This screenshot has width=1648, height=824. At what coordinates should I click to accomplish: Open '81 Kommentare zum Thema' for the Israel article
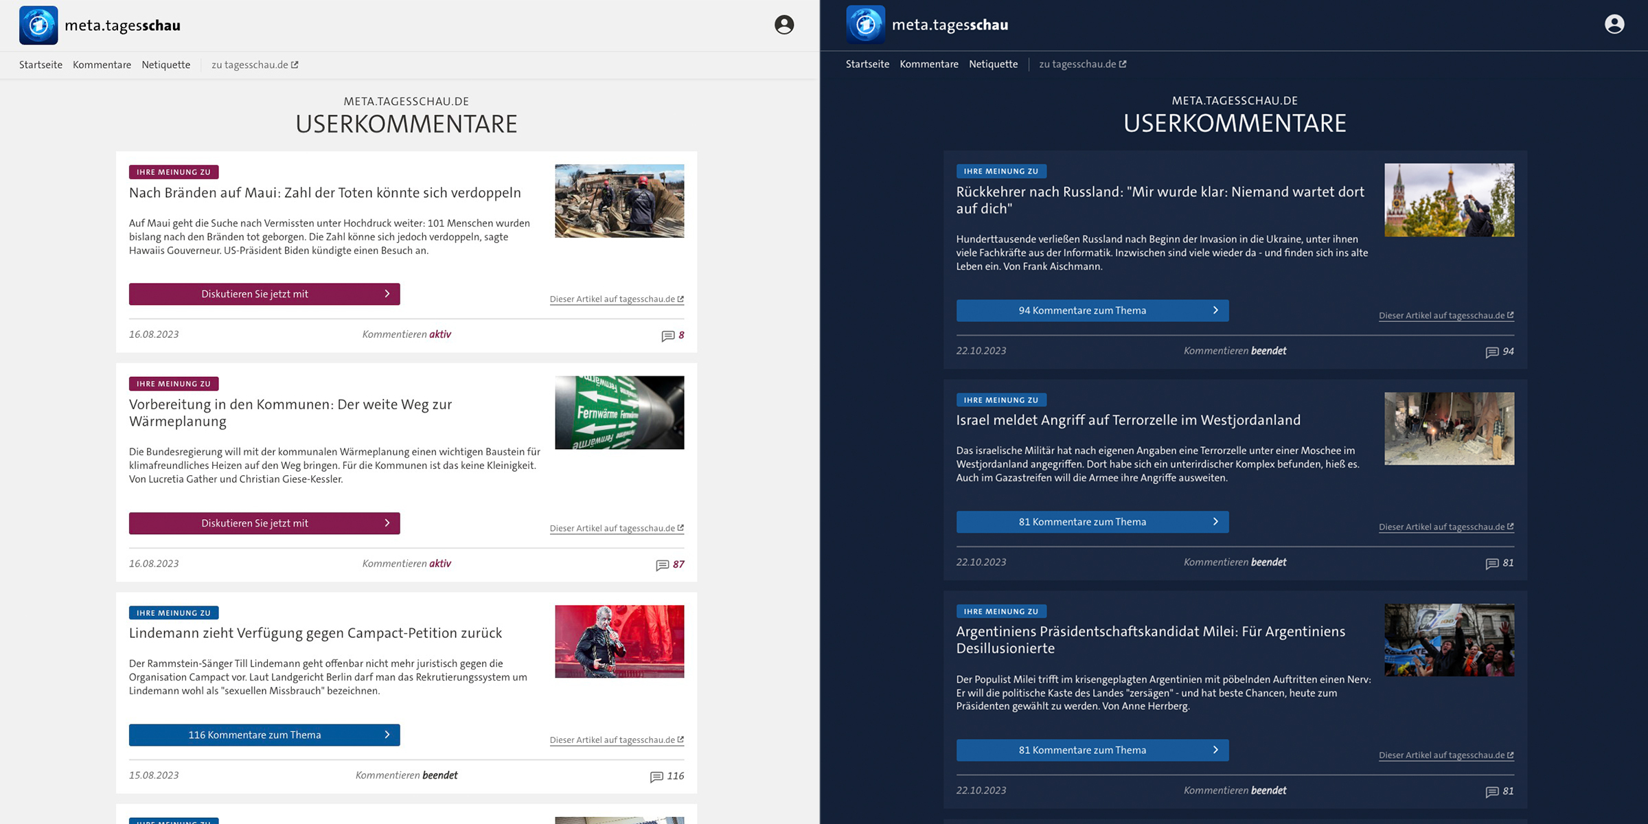[1092, 522]
